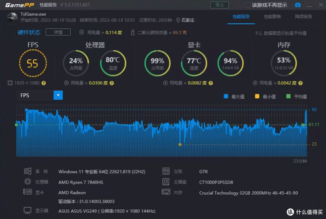
Task: Click yellow 最小值 legend swatch
Action: 257,96
